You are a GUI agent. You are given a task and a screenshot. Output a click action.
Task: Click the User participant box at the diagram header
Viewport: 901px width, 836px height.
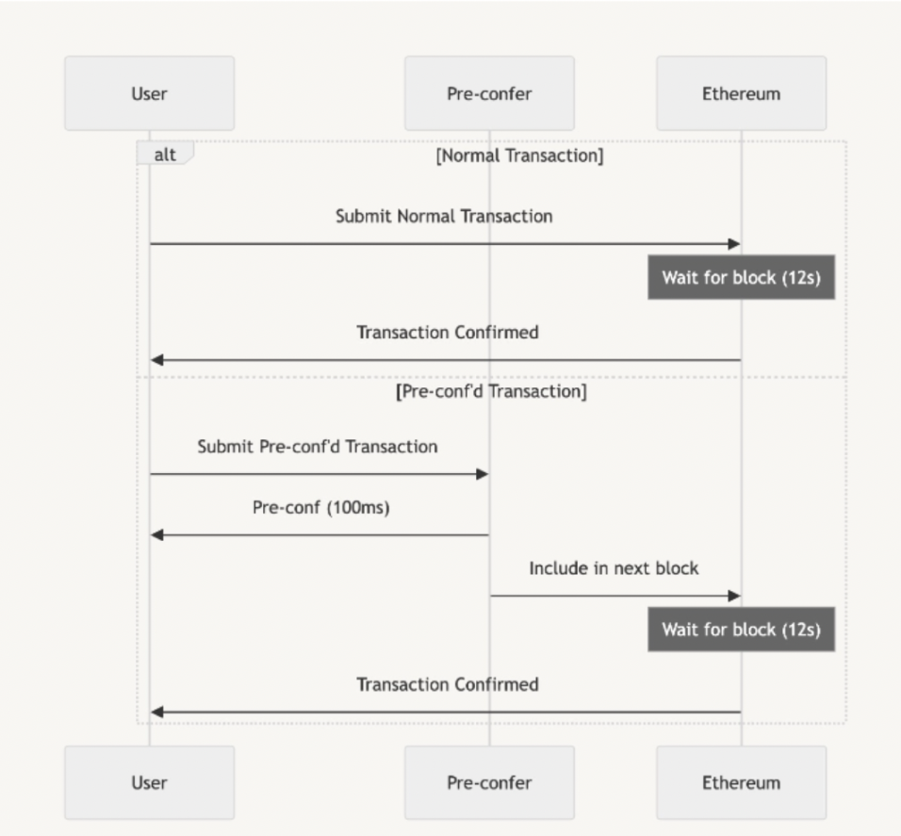[149, 93]
